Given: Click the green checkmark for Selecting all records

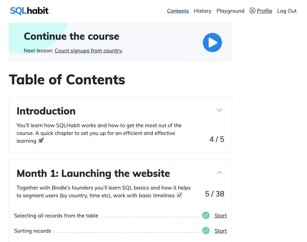Looking at the screenshot, I should (206, 215).
